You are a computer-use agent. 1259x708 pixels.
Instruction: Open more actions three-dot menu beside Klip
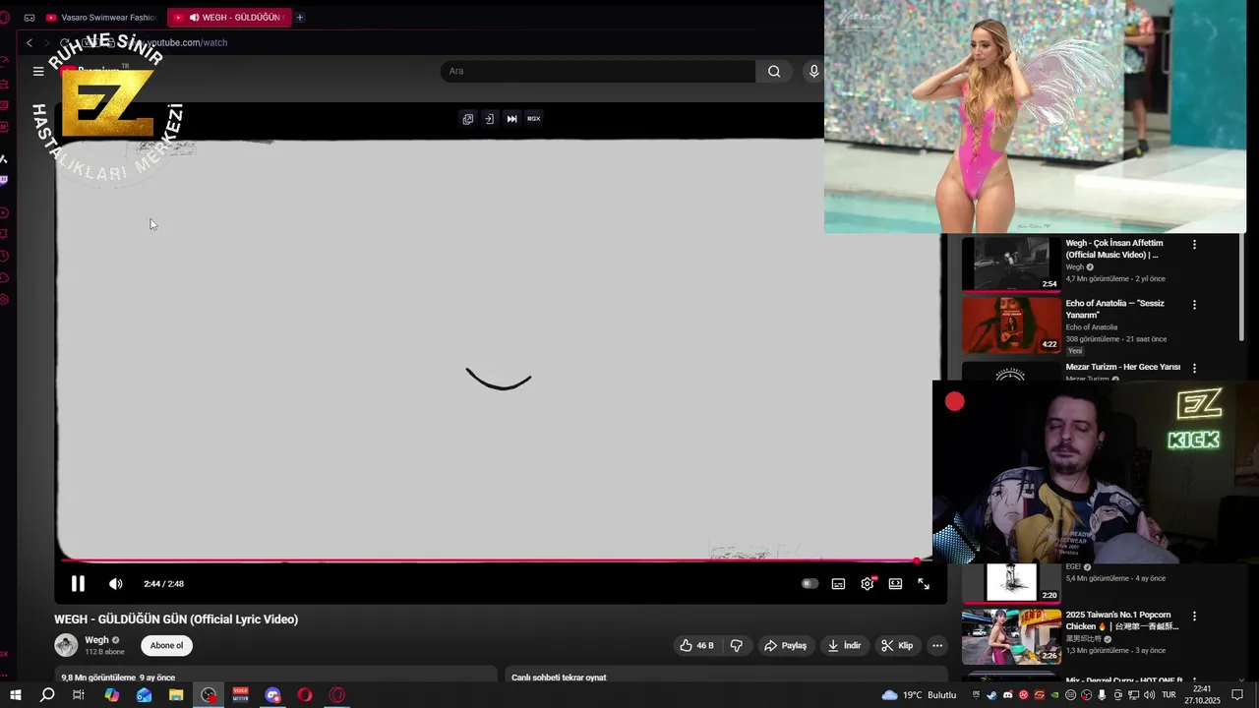pyautogui.click(x=937, y=646)
